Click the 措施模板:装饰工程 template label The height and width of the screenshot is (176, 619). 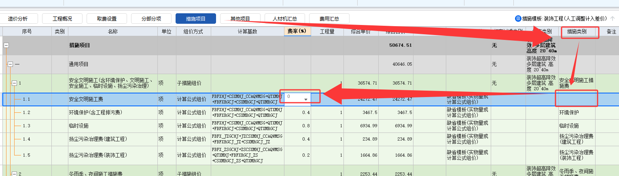click(x=564, y=19)
